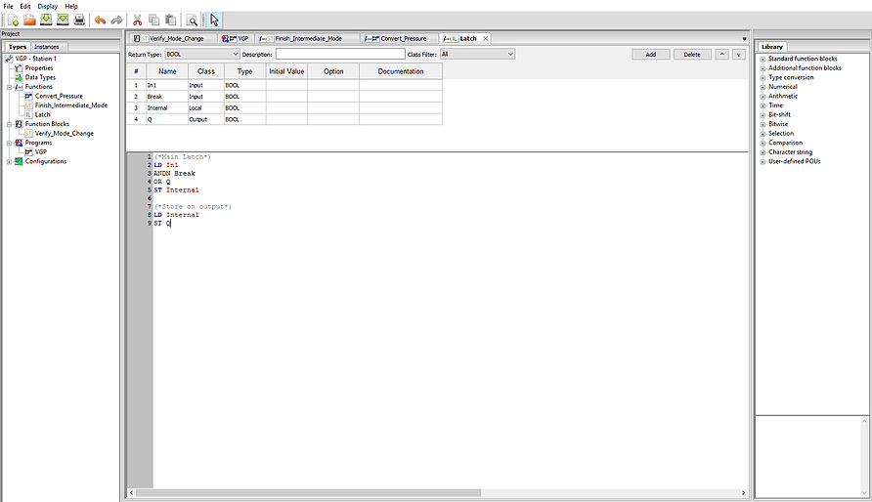
Task: Click the Open project folder icon
Action: 29,20
